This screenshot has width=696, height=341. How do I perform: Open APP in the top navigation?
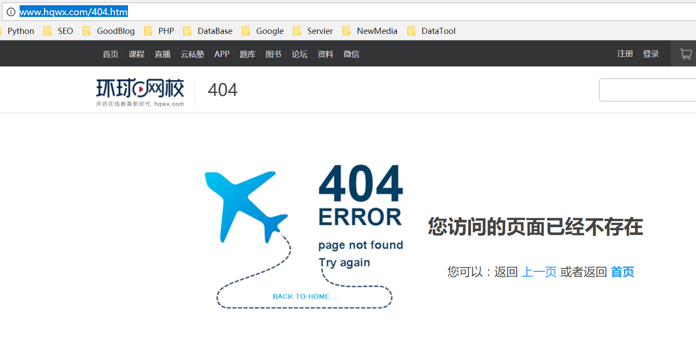(222, 54)
